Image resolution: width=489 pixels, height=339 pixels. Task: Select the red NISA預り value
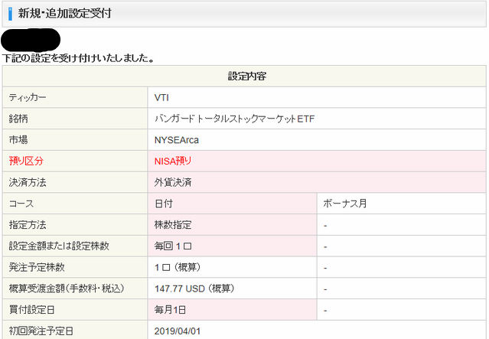pyautogui.click(x=173, y=161)
